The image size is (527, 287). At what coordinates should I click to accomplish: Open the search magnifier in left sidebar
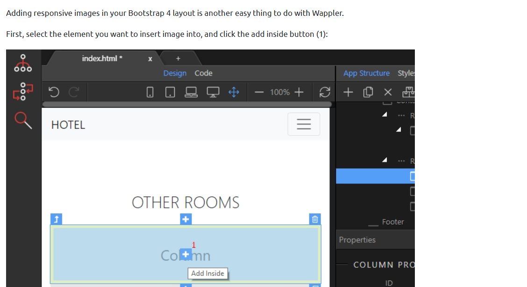pos(23,120)
